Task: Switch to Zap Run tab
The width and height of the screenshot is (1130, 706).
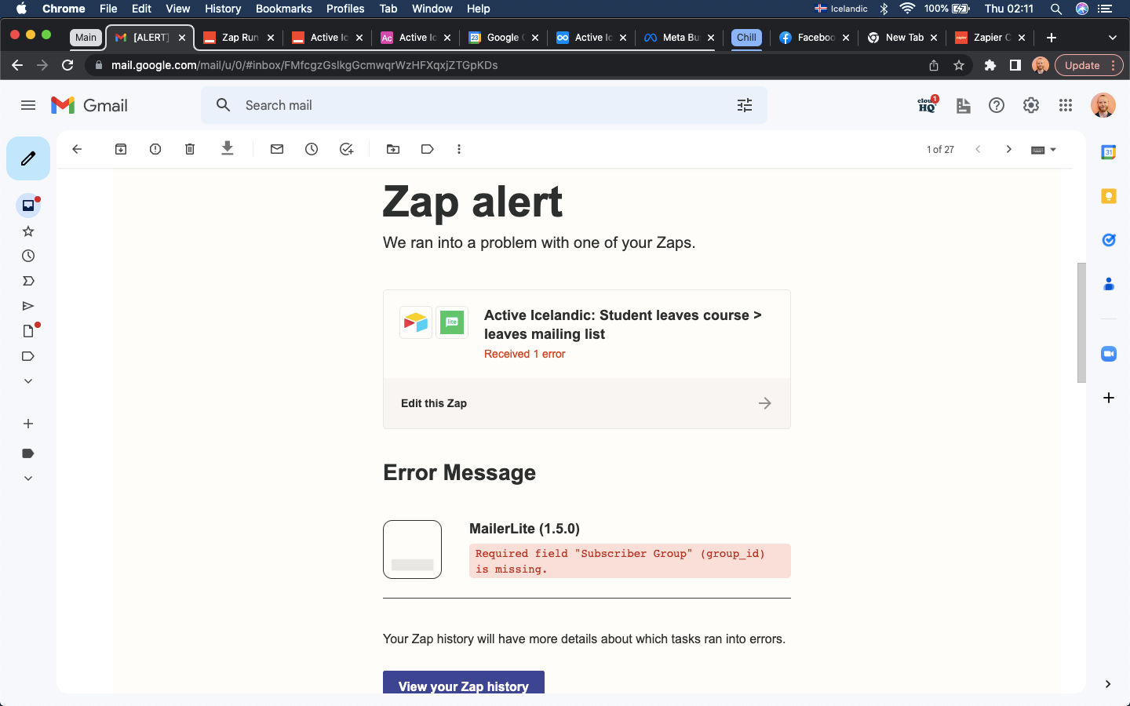Action: coord(239,38)
